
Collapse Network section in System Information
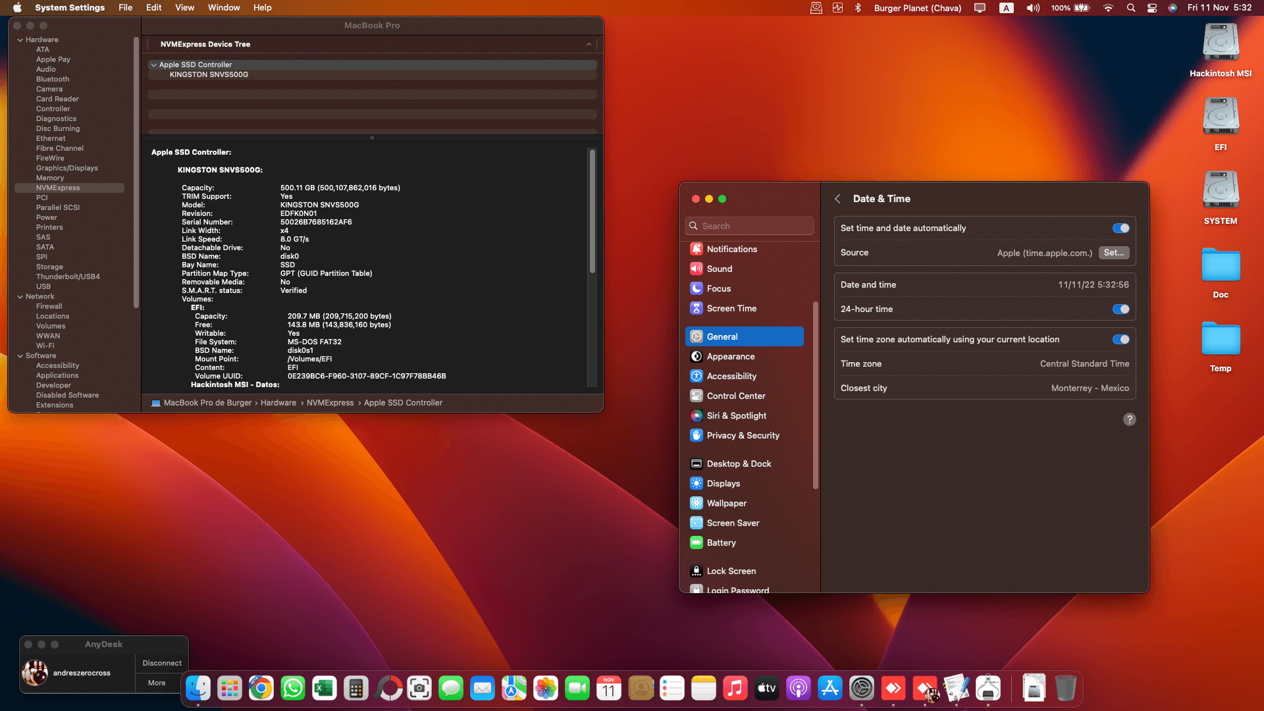[x=20, y=297]
